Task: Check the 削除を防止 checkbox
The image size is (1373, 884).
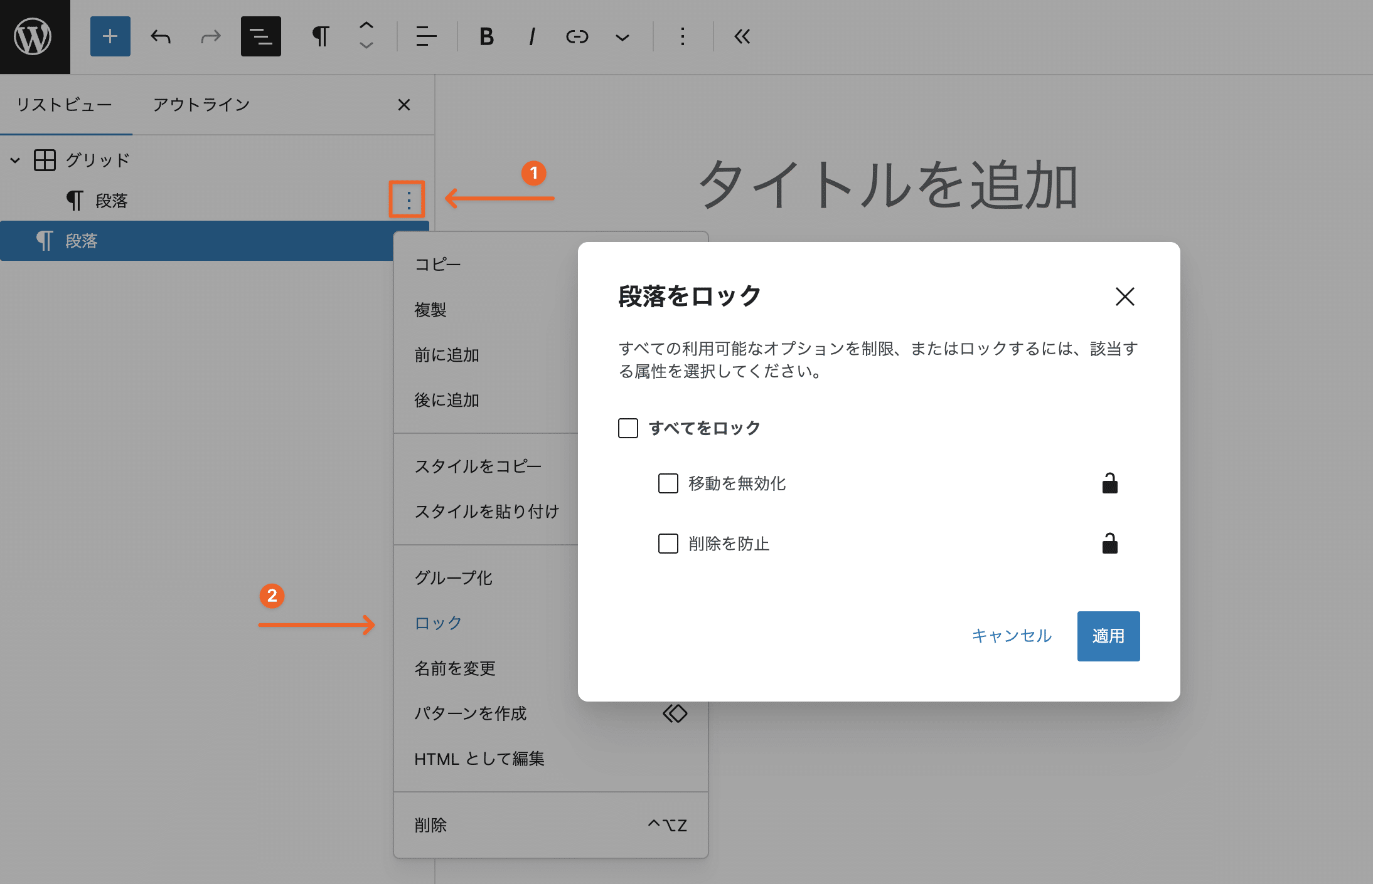Action: click(668, 544)
